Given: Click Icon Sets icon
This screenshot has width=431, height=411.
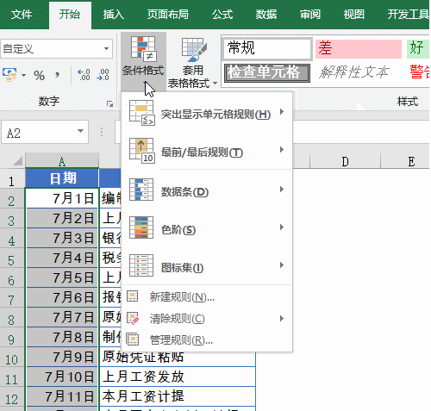Looking at the screenshot, I should (141, 265).
